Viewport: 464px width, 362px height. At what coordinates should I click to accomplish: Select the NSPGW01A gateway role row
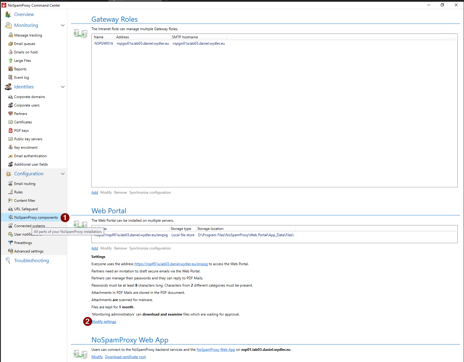(103, 43)
